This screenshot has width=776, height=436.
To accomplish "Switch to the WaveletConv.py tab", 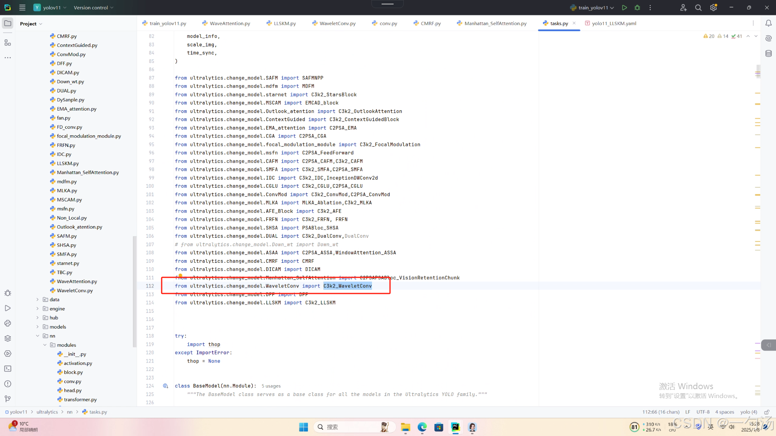I will [337, 23].
